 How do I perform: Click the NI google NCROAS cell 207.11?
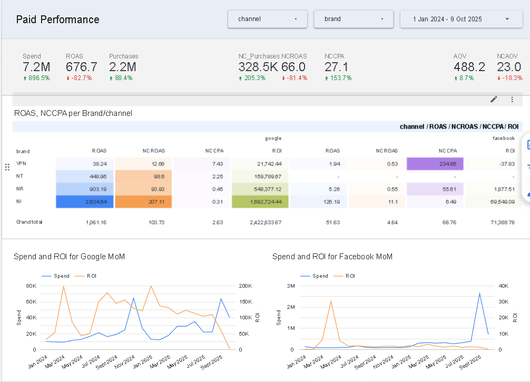pos(143,202)
